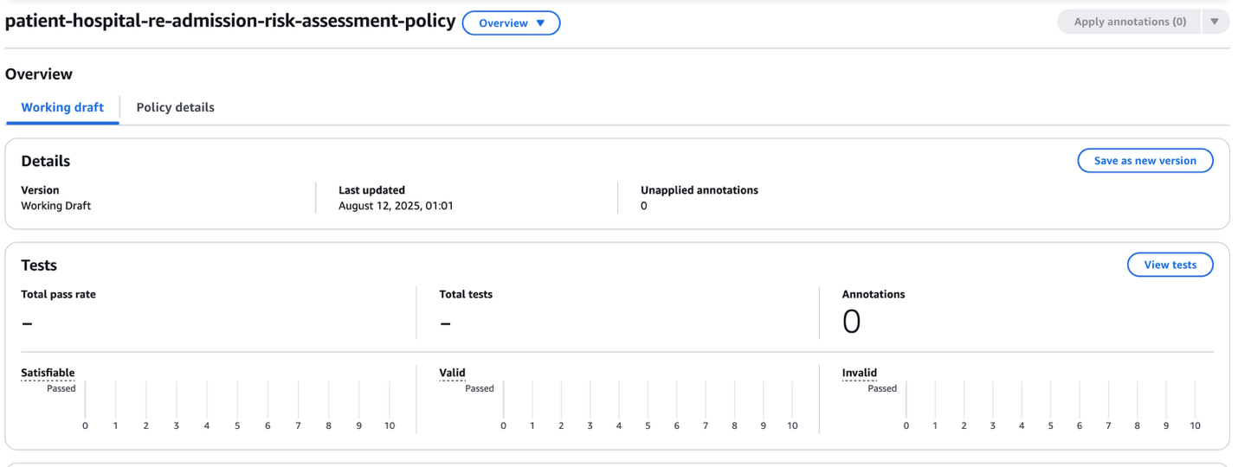The image size is (1238, 467).
Task: Click the large Annotations count zero
Action: click(851, 322)
